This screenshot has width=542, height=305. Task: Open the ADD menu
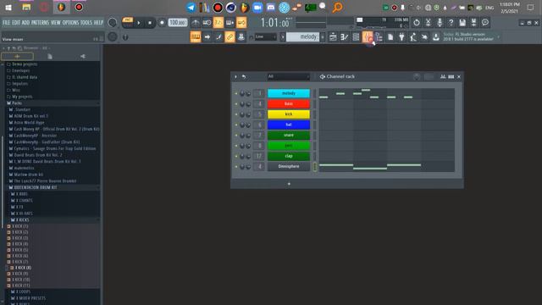click(x=25, y=23)
